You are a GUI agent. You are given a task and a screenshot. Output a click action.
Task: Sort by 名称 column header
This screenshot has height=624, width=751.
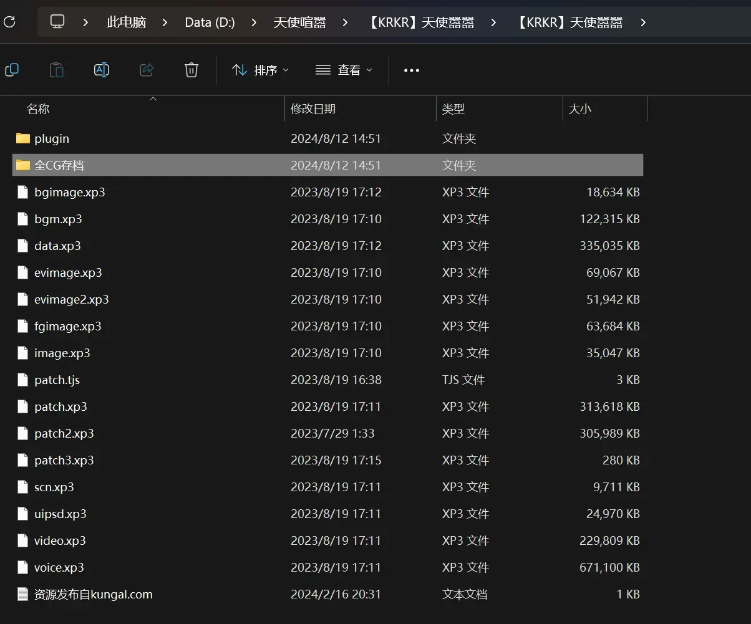(x=38, y=109)
